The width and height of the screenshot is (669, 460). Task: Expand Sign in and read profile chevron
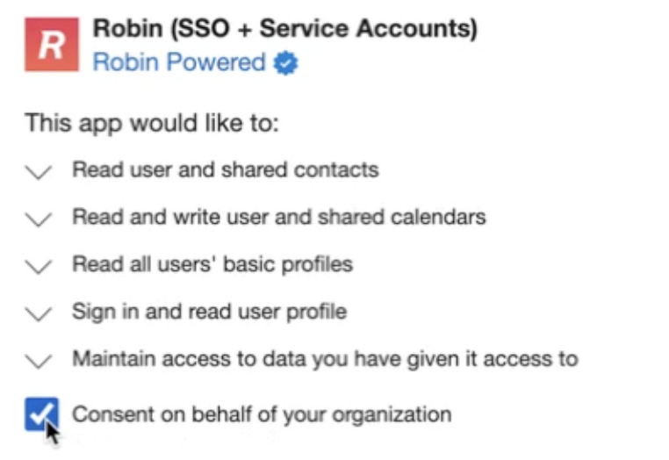[39, 313]
